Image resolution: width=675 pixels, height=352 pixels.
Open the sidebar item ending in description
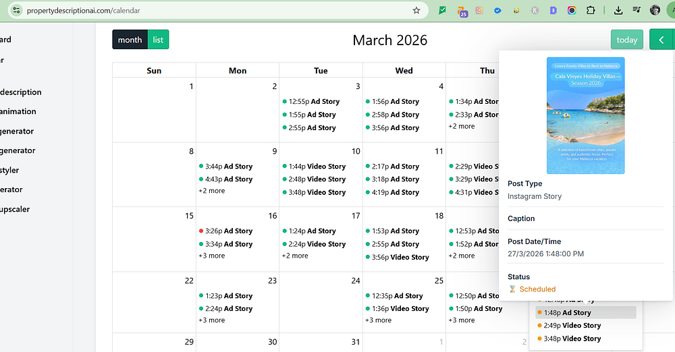click(x=21, y=92)
